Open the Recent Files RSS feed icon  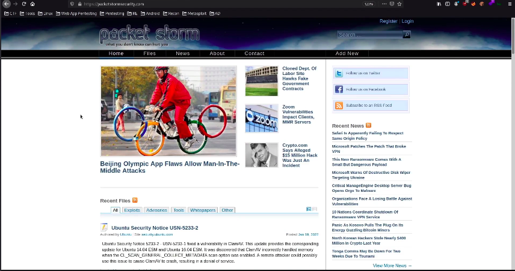135,200
